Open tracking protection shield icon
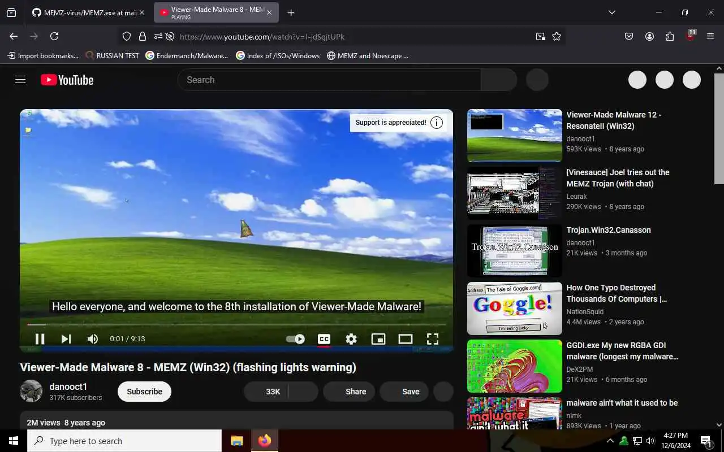 point(127,36)
